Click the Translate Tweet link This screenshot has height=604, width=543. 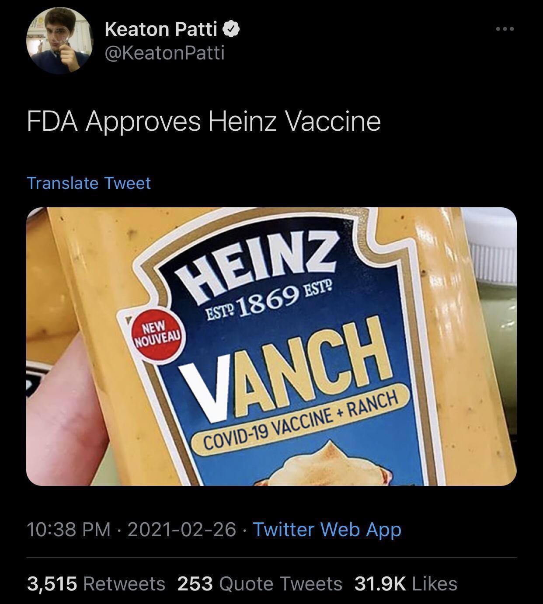[x=89, y=183]
